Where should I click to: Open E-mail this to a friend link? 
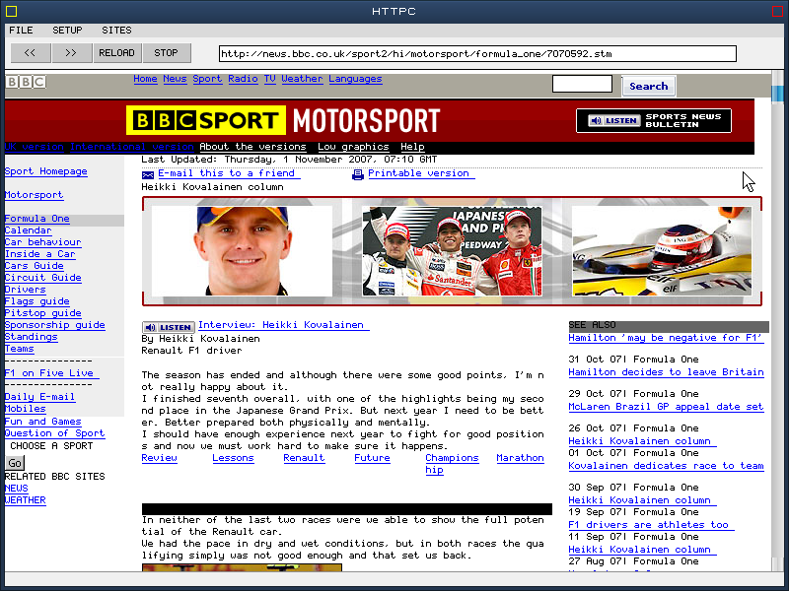pos(229,173)
